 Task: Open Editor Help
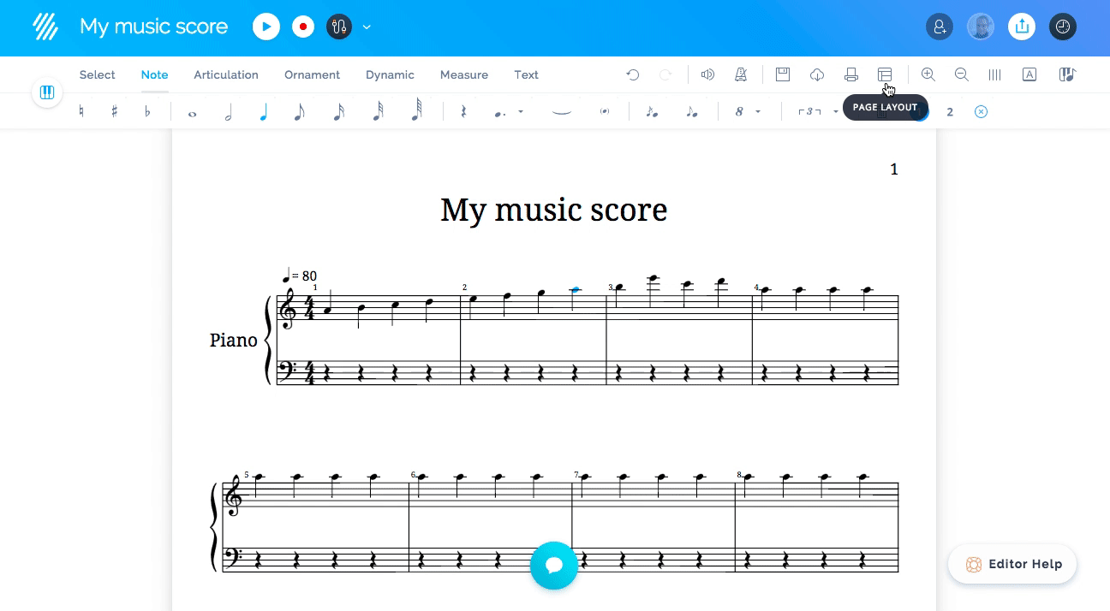tap(1012, 565)
